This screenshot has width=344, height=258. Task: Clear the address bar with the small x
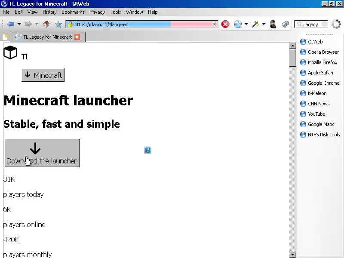click(214, 24)
